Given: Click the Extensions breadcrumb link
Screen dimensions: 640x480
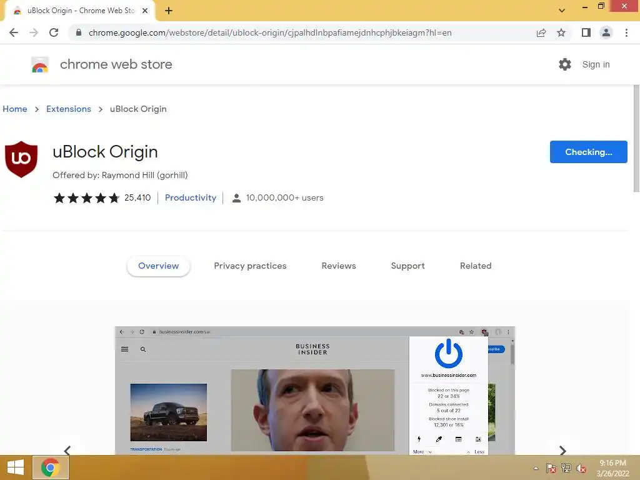Looking at the screenshot, I should coord(69,109).
